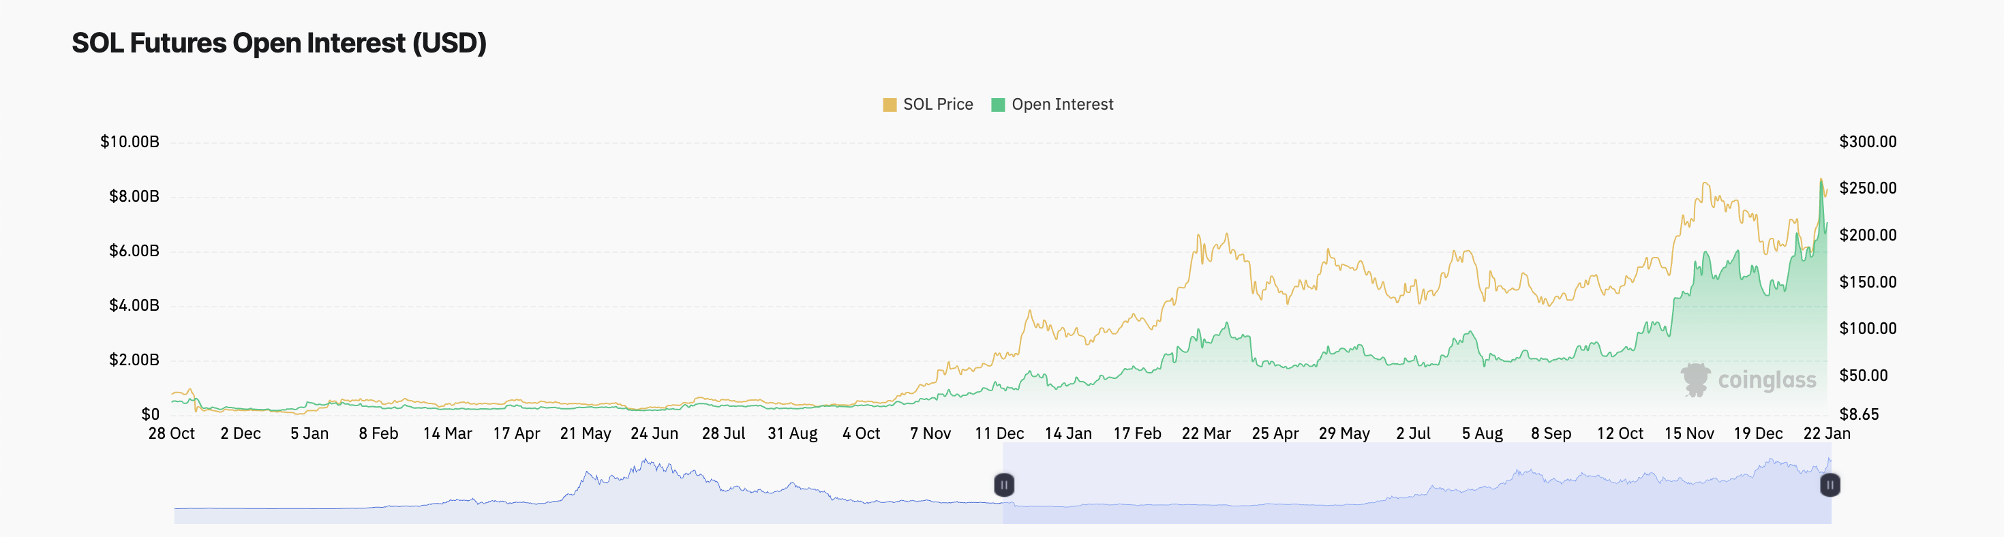Click the SOL Futures Open Interest title
Viewport: 2004px width, 537px height.
click(279, 43)
